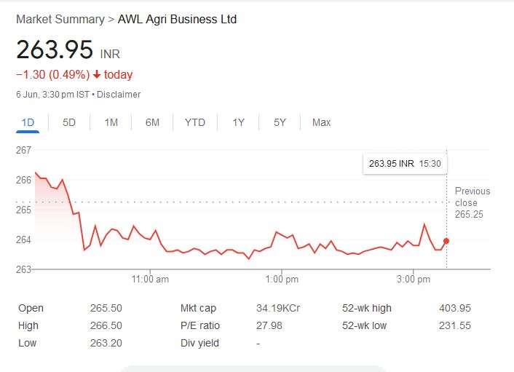Click the red dot at chart end

point(446,241)
